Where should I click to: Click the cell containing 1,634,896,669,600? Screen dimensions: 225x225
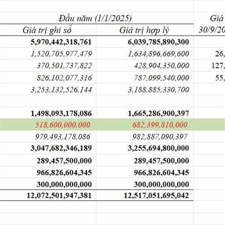tap(159, 54)
